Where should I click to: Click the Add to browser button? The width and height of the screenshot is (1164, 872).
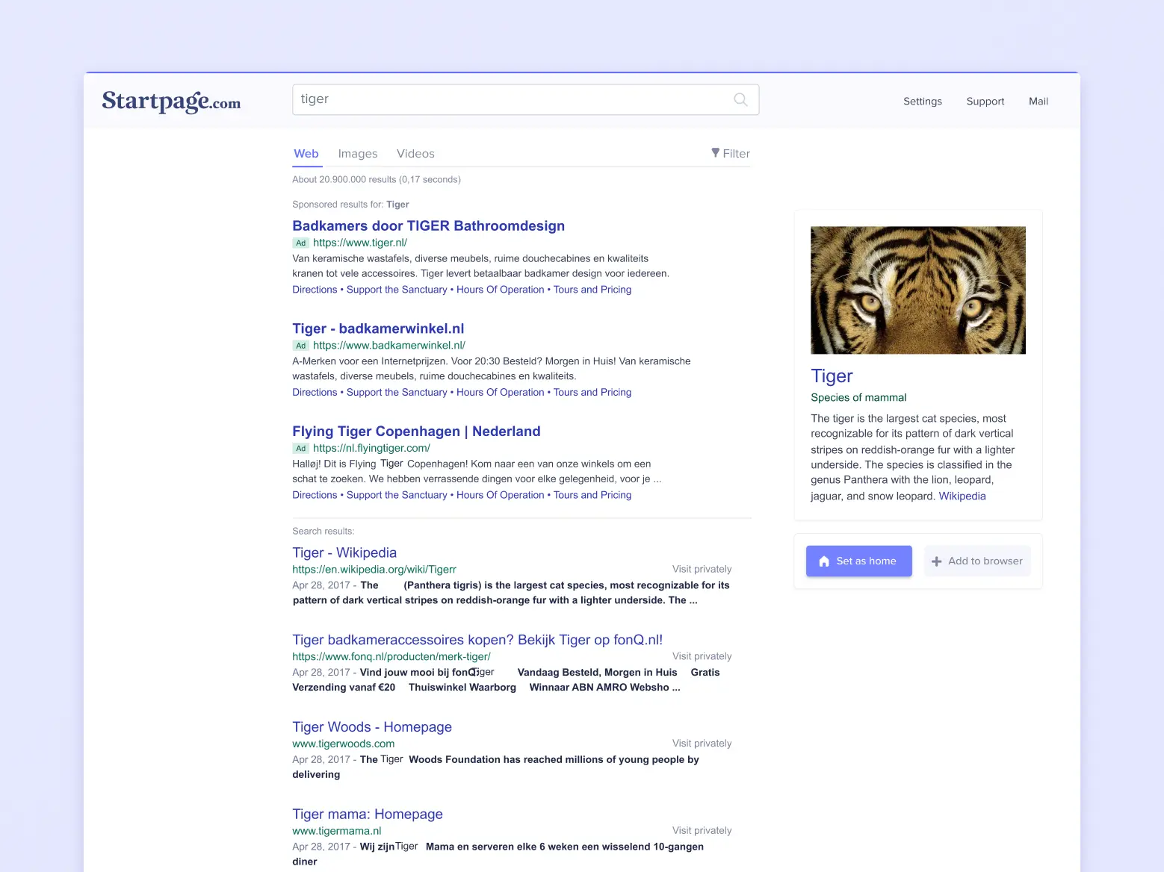(x=977, y=561)
